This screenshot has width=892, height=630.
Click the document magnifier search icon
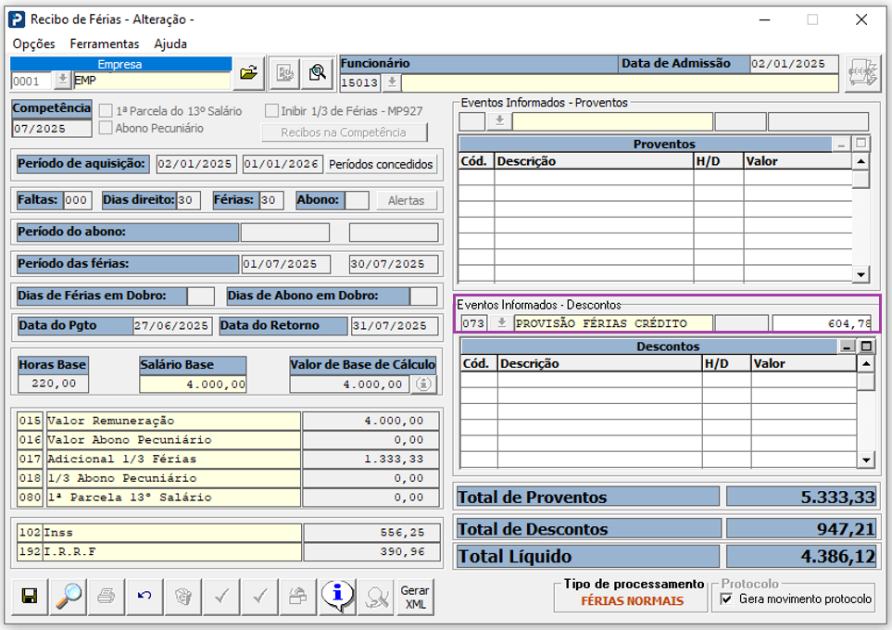tap(318, 73)
